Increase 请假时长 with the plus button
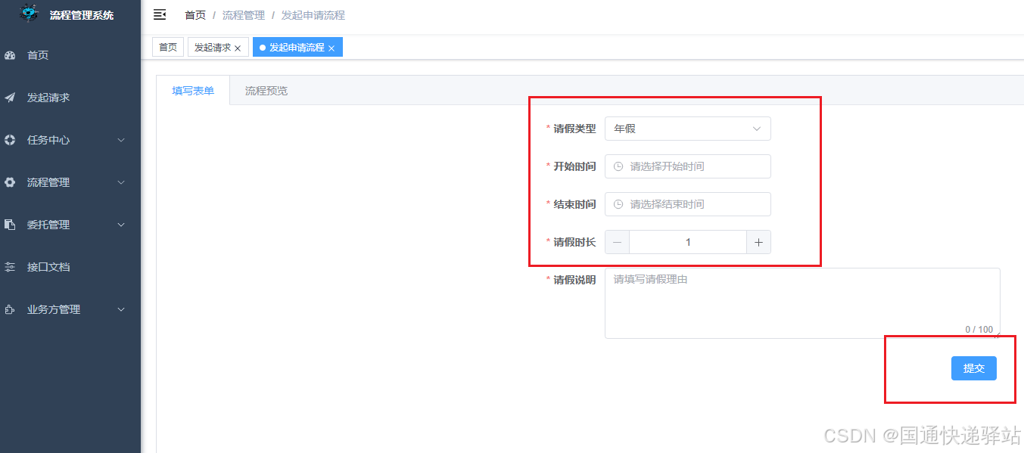The width and height of the screenshot is (1024, 453). click(x=758, y=241)
